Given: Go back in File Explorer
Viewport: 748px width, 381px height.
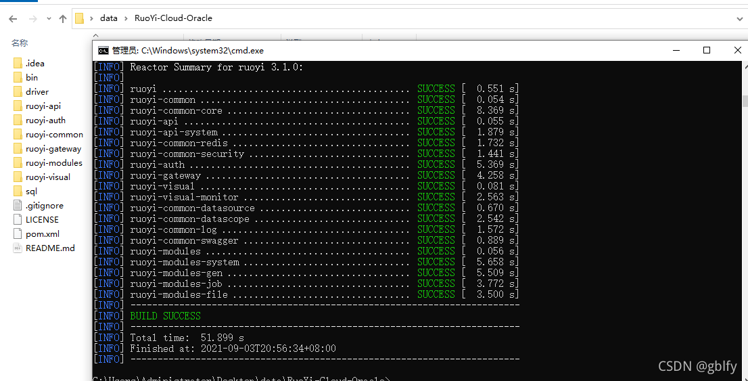Looking at the screenshot, I should click(13, 19).
